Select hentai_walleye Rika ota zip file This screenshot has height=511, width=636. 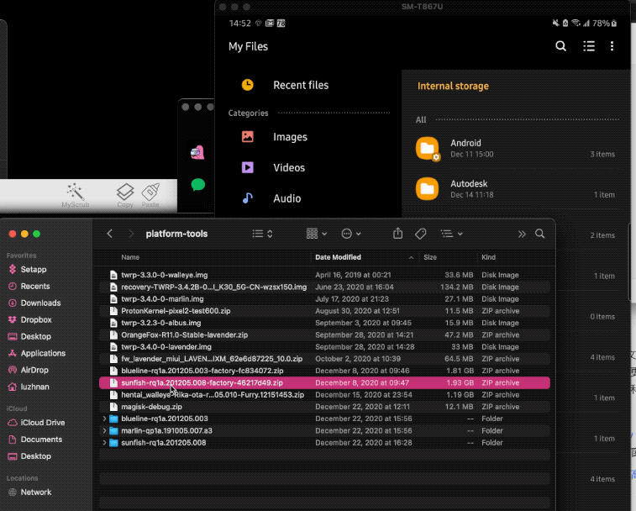324,395
